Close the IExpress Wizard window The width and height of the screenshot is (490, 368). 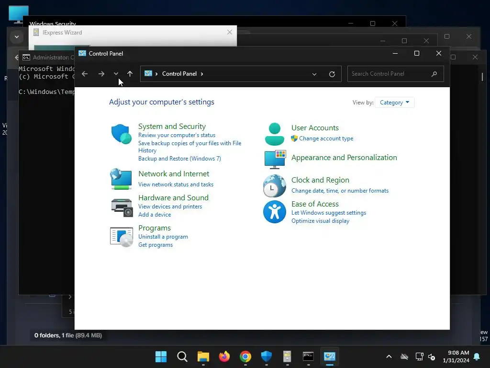click(229, 32)
